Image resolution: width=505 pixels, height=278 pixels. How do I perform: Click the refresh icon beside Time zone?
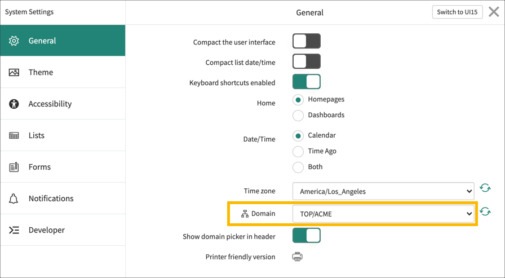(485, 188)
